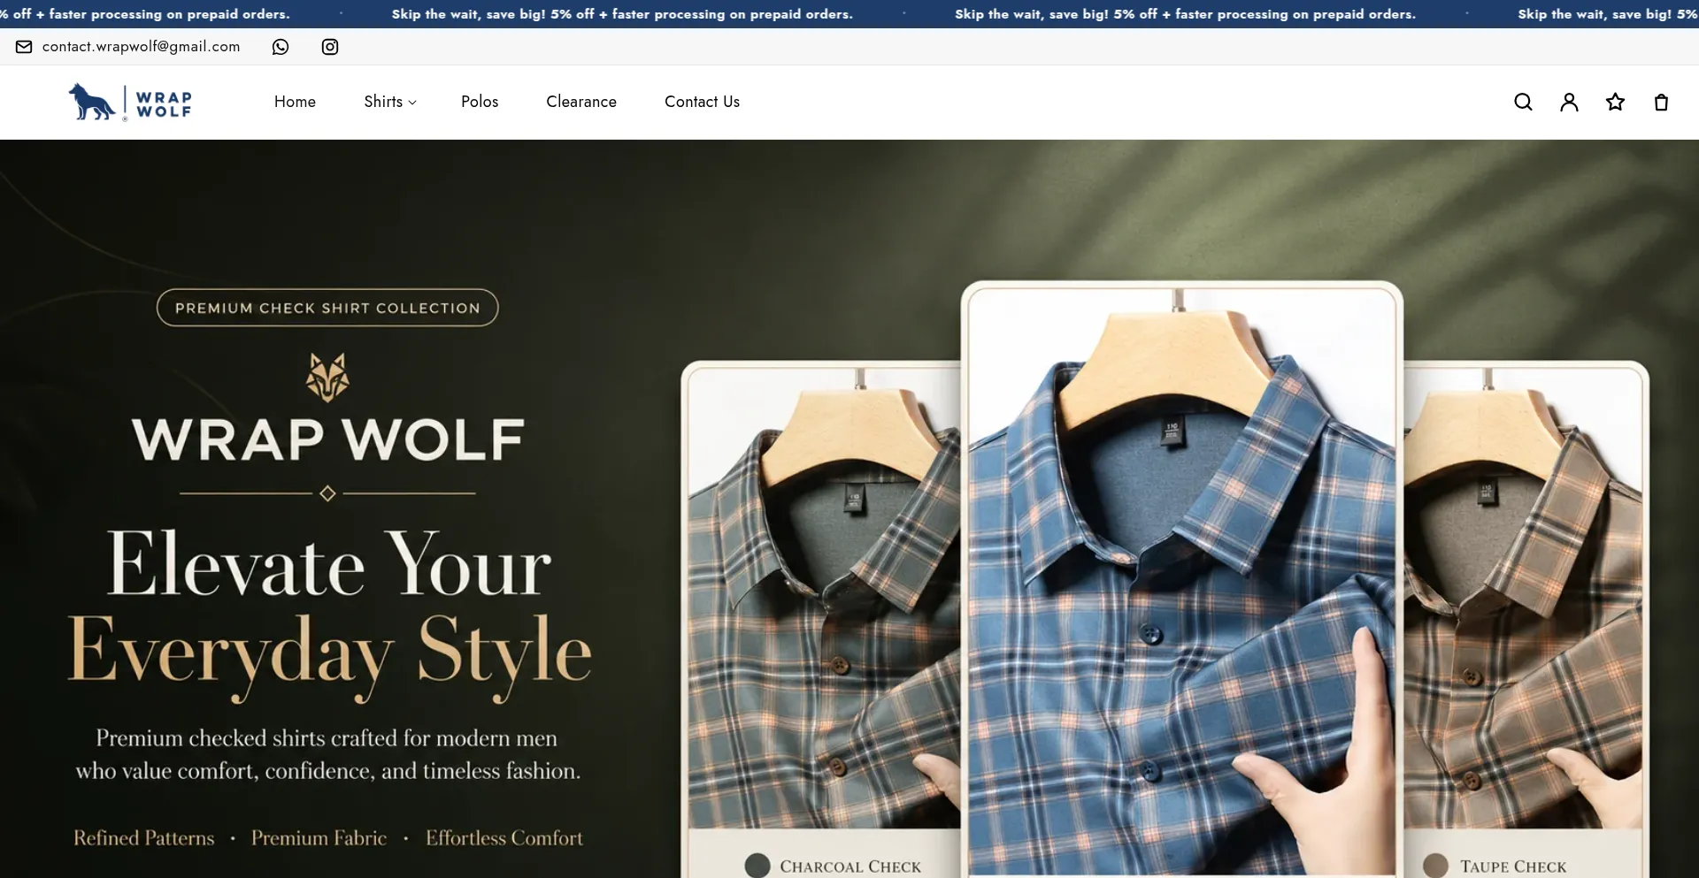This screenshot has height=878, width=1699.
Task: Open the Contact Us menu item
Action: [x=702, y=102]
